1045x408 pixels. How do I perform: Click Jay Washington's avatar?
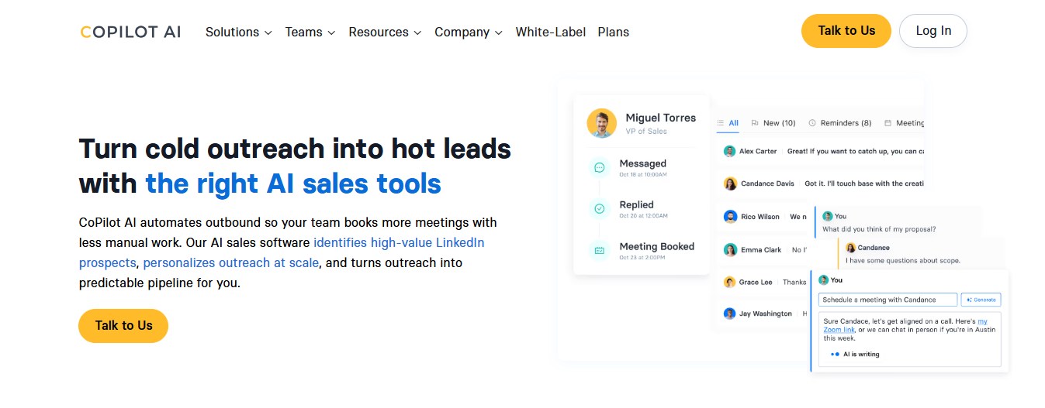[x=730, y=314]
